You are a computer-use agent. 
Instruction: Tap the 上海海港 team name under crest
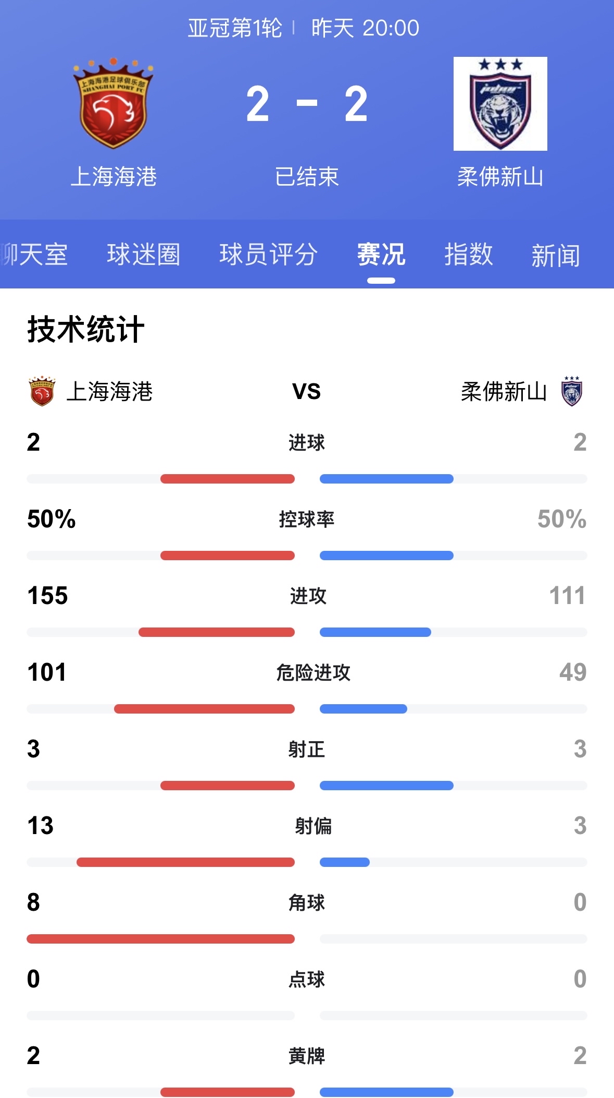point(114,177)
